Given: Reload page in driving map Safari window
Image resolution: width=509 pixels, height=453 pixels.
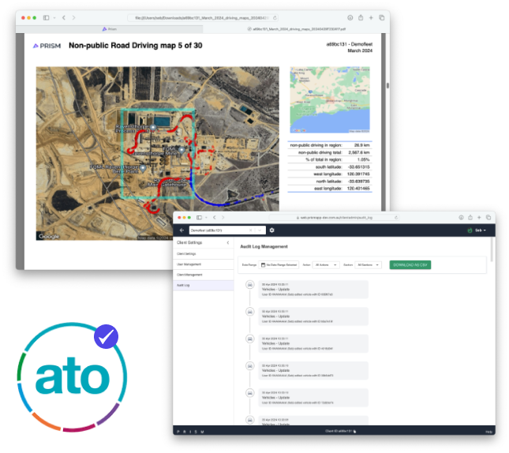Looking at the screenshot, I should [x=275, y=18].
